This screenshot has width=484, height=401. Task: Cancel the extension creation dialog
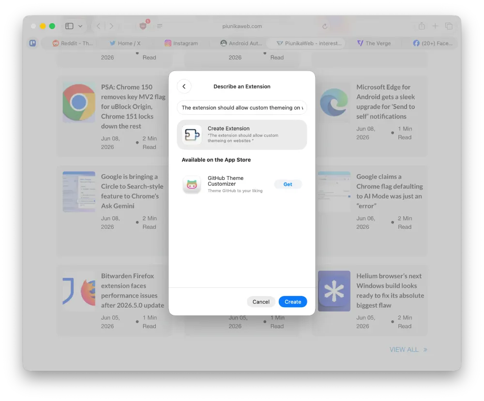(x=261, y=302)
